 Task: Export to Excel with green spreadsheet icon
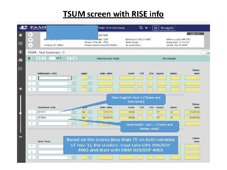click(30, 58)
